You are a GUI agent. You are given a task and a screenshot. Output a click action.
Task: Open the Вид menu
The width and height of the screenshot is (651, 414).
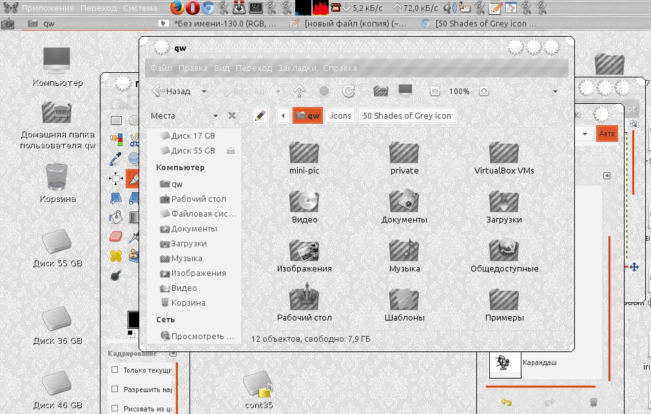[222, 68]
